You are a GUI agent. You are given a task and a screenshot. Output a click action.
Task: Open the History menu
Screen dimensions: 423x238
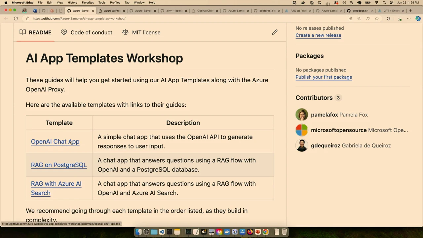[72, 3]
